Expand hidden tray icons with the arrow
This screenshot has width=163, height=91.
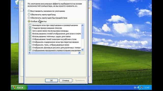point(139,88)
